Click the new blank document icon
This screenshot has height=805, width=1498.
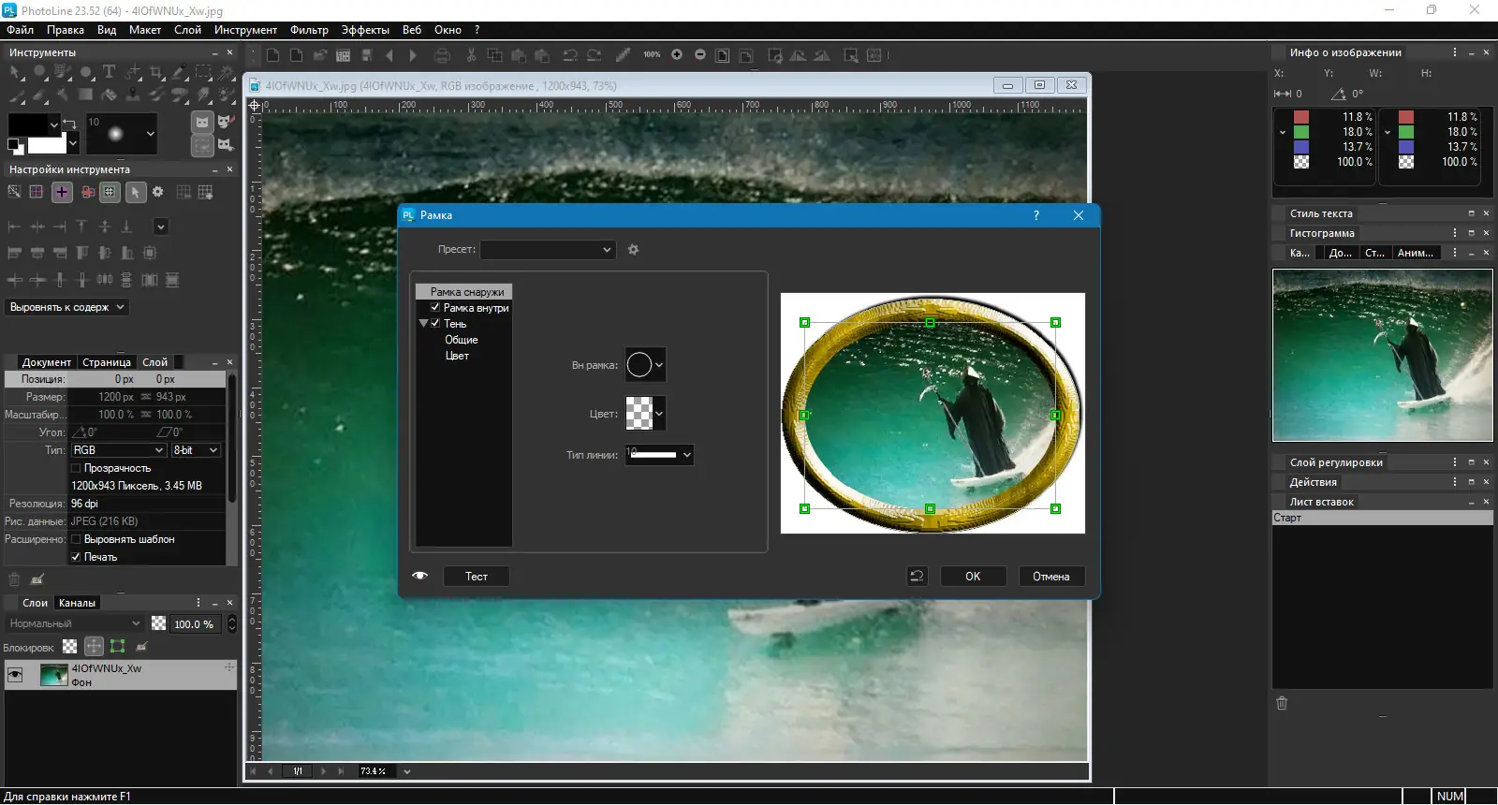pos(272,55)
